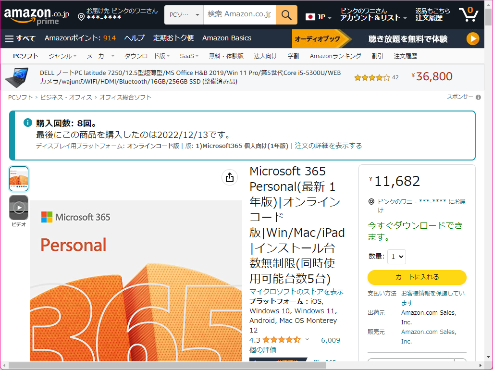Open 割引 in subnav
This screenshot has width=493, height=370.
pyautogui.click(x=377, y=56)
